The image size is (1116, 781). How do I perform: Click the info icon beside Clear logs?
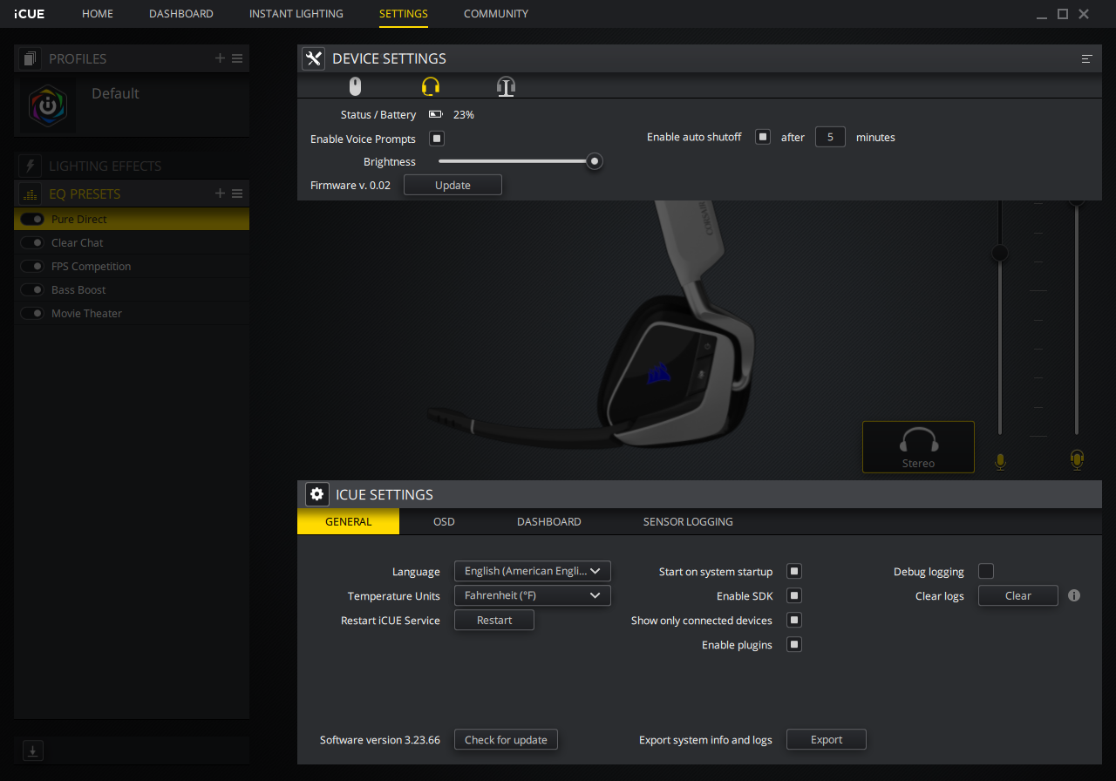click(x=1074, y=595)
